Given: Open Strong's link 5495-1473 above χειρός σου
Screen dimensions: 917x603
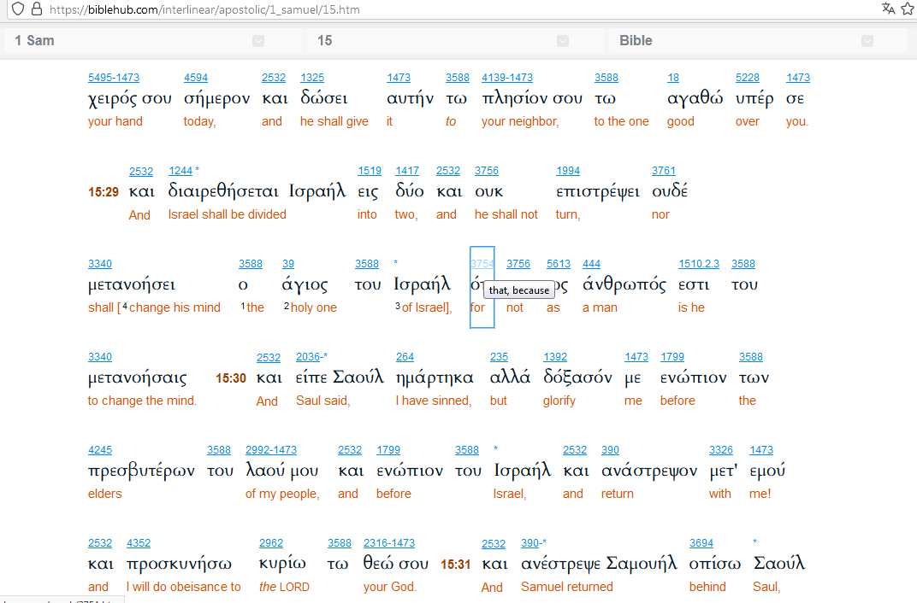Looking at the screenshot, I should coord(114,78).
